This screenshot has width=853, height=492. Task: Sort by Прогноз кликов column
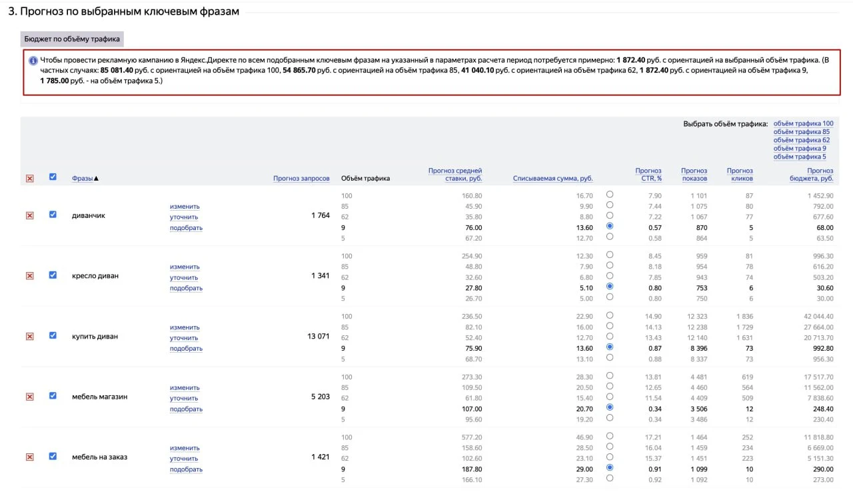click(740, 175)
